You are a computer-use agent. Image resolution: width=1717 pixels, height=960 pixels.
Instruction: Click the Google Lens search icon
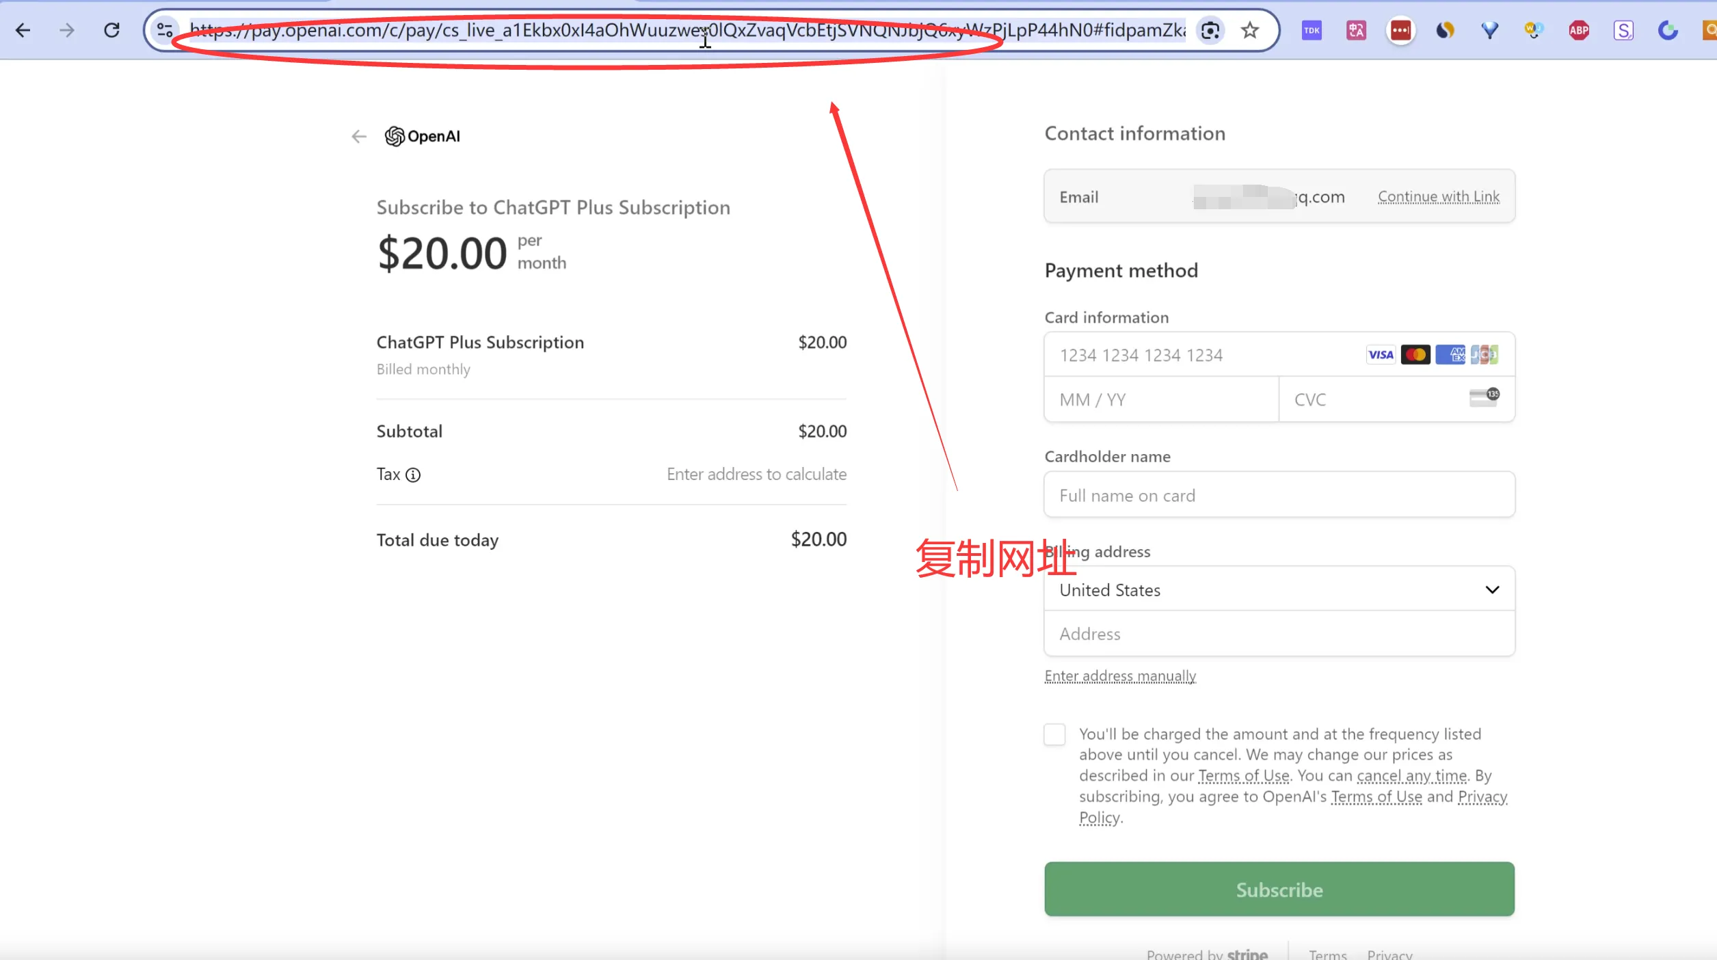1210,30
